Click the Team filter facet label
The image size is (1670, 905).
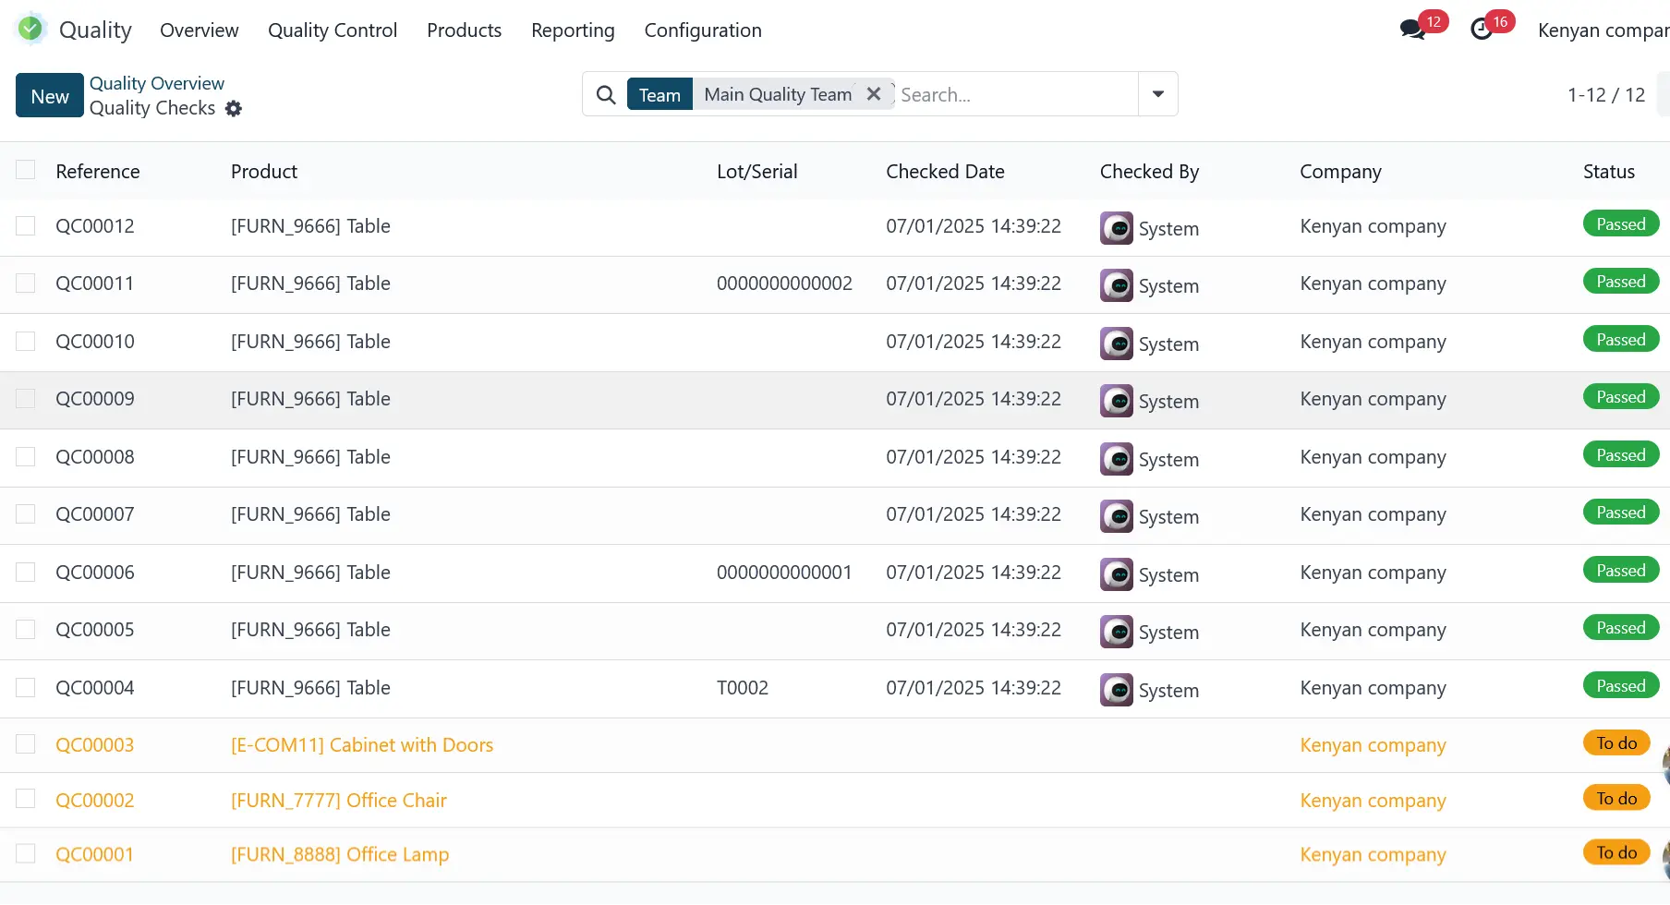click(660, 95)
